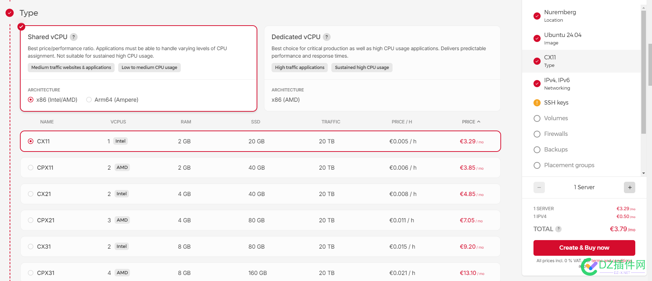The width and height of the screenshot is (652, 281).
Task: Click the empty circle icon beside Firewalls
Action: point(537,134)
